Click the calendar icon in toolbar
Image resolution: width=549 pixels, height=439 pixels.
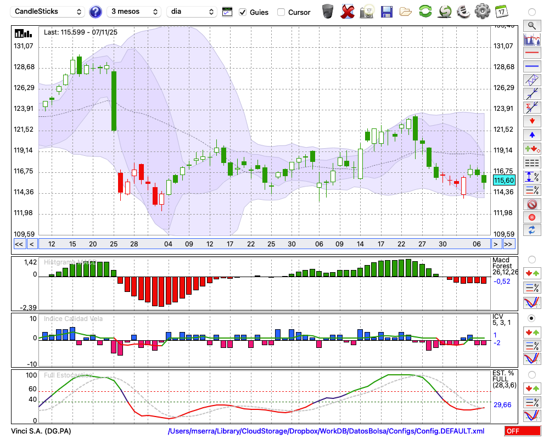click(x=501, y=11)
